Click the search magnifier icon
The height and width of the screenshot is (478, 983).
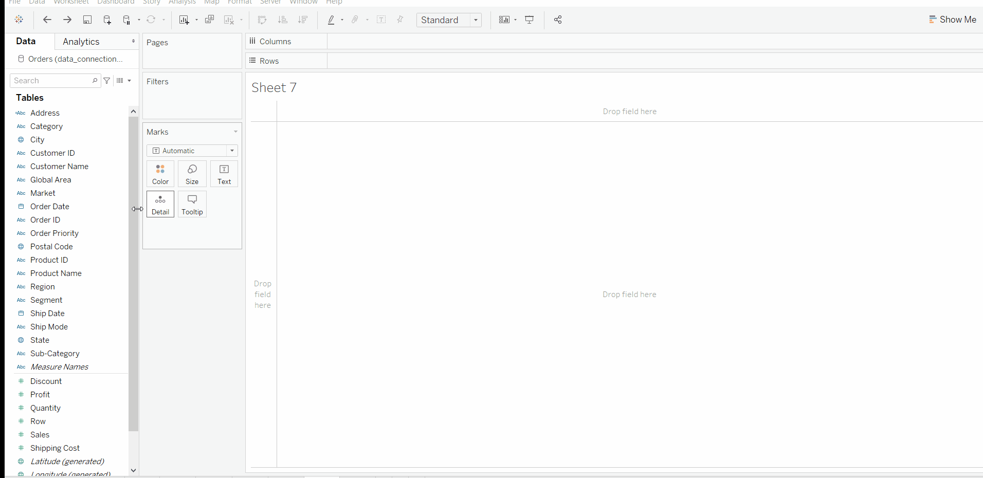95,81
